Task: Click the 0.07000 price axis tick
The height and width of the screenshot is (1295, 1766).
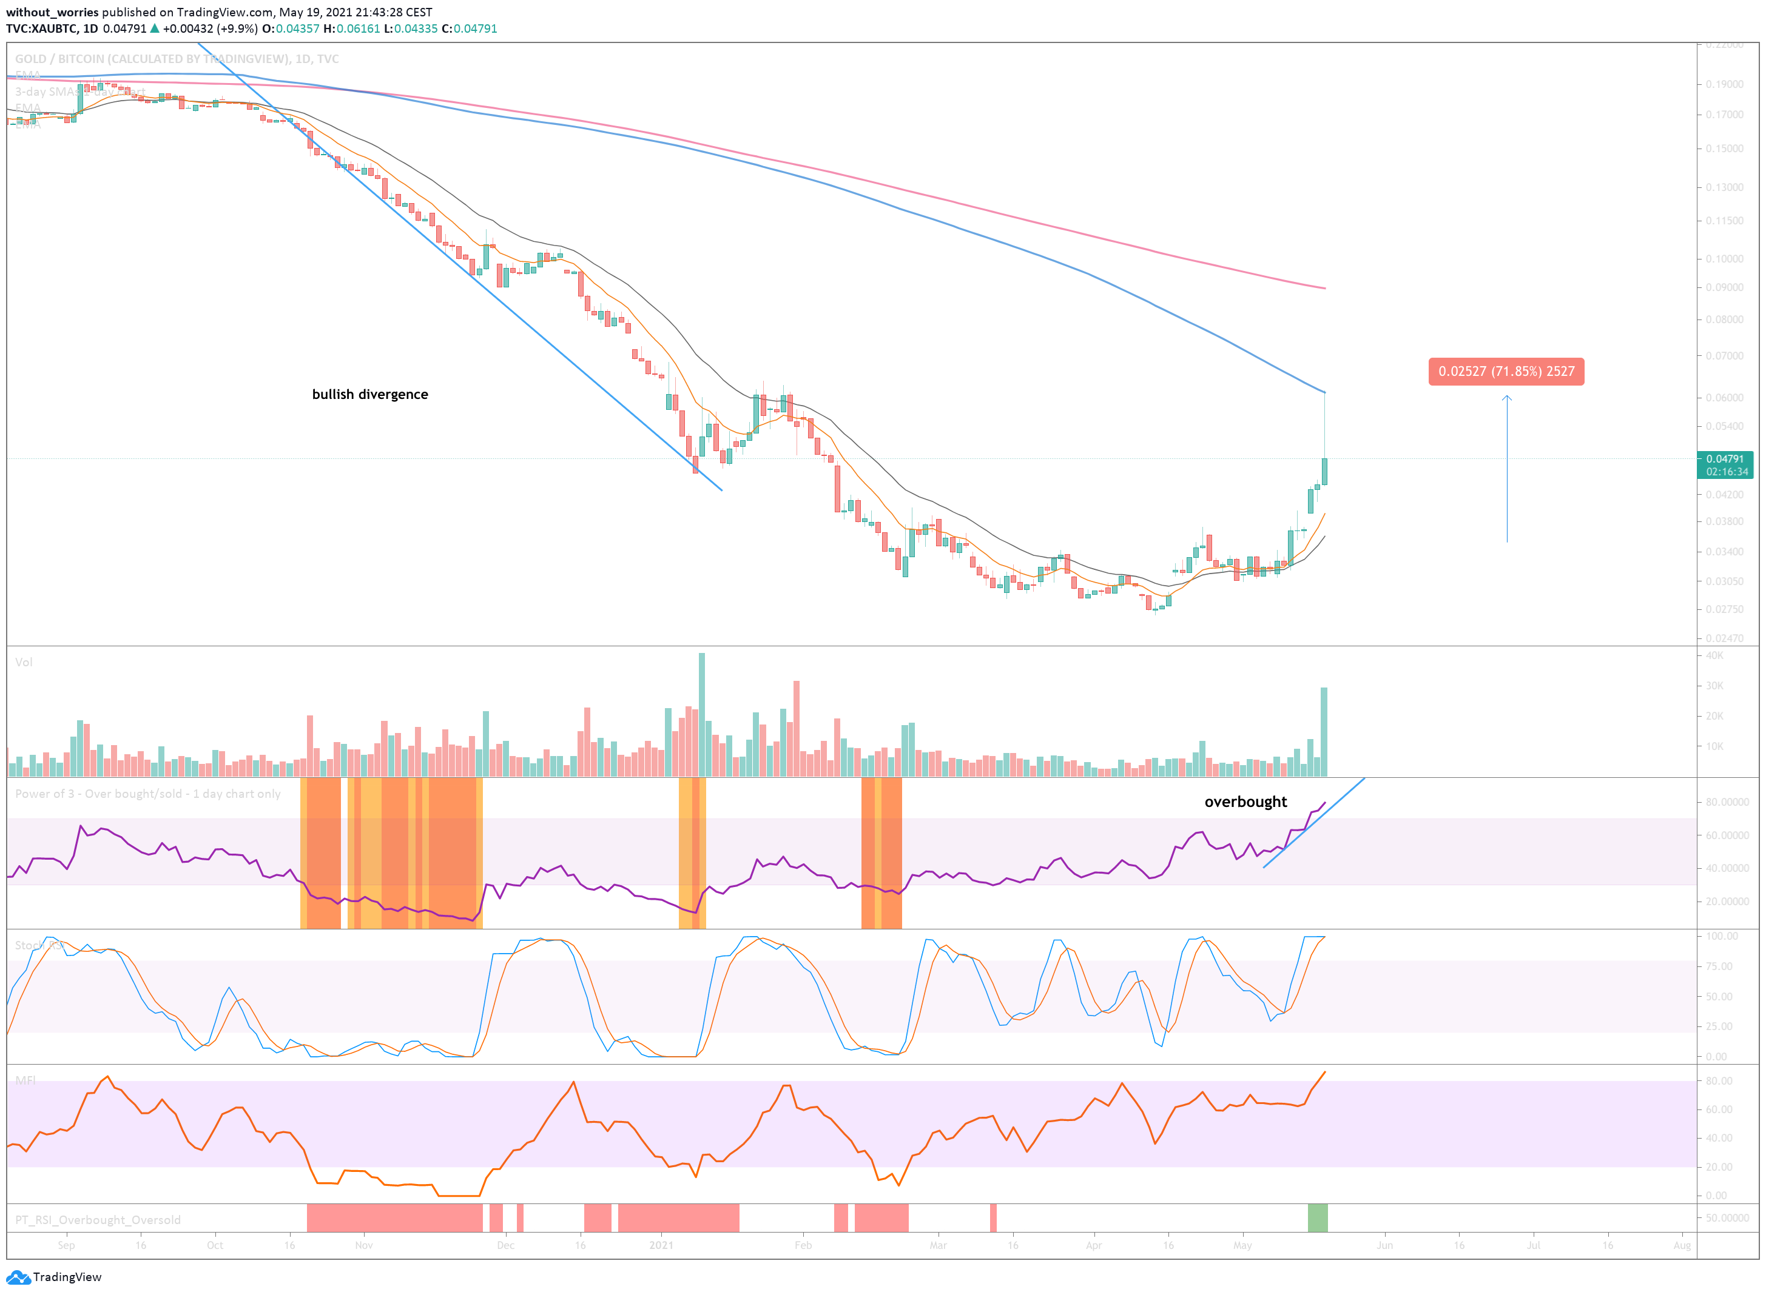Action: (1724, 356)
